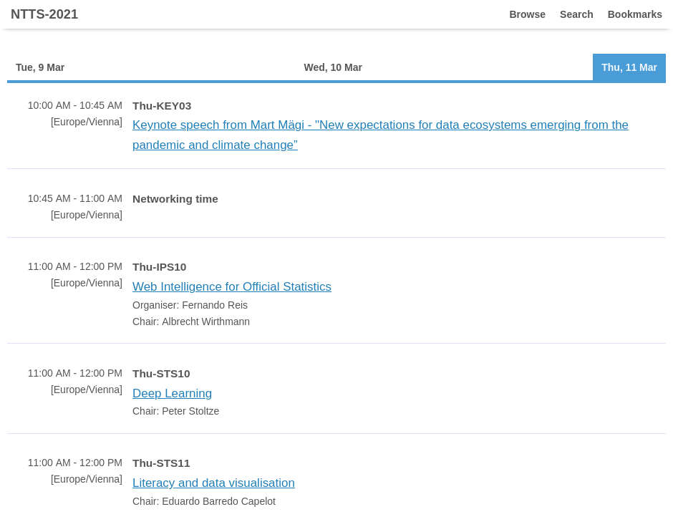
Task: Click the Thu-STS10 session code
Action: [161, 374]
